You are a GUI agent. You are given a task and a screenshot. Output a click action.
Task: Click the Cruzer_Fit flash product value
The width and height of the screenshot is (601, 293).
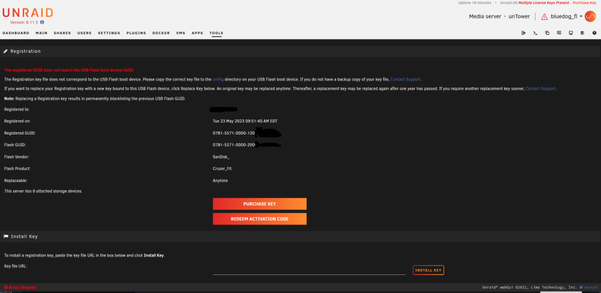click(x=222, y=169)
